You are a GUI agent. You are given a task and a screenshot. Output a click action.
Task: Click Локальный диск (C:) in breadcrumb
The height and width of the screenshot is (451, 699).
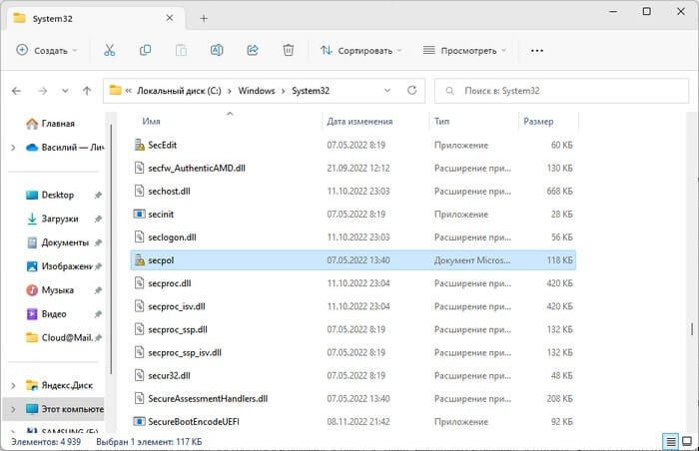pos(179,91)
